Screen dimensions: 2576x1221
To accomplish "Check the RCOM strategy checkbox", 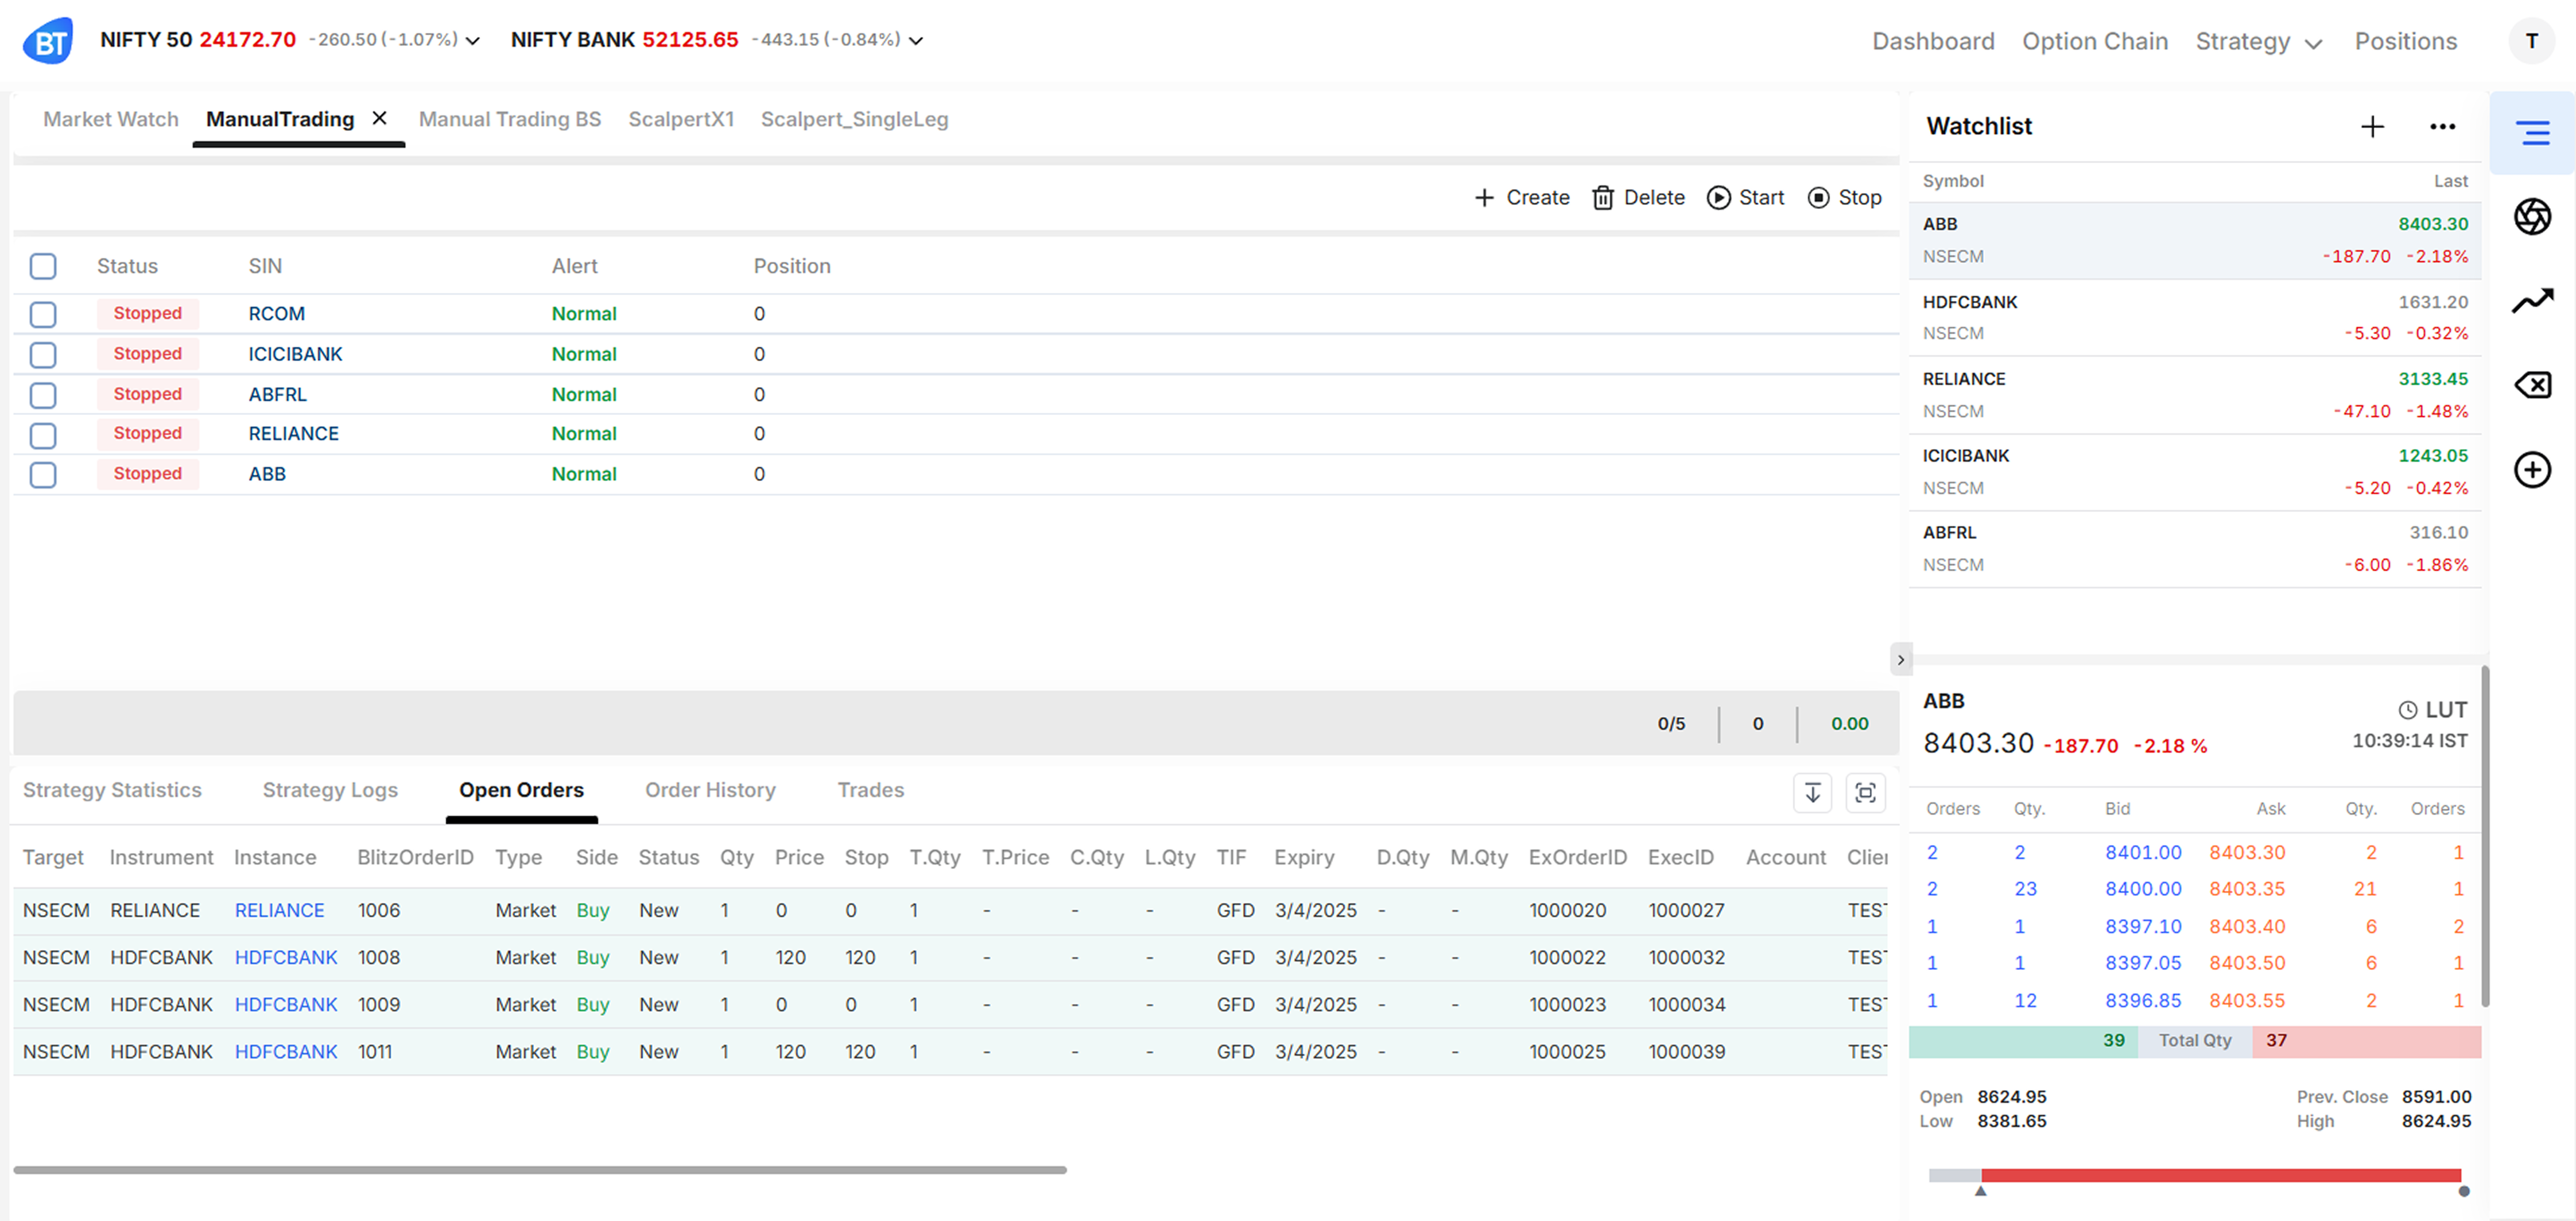I will tap(43, 314).
